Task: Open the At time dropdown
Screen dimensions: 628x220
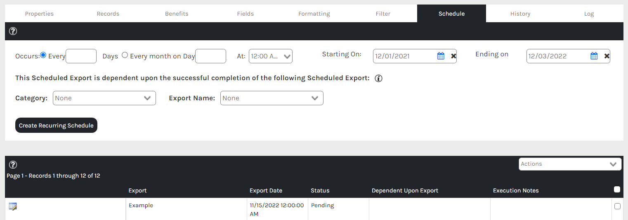Action: click(271, 56)
